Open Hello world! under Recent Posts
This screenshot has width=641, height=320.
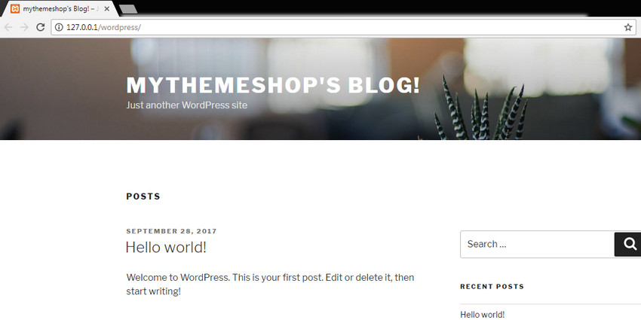coord(483,314)
